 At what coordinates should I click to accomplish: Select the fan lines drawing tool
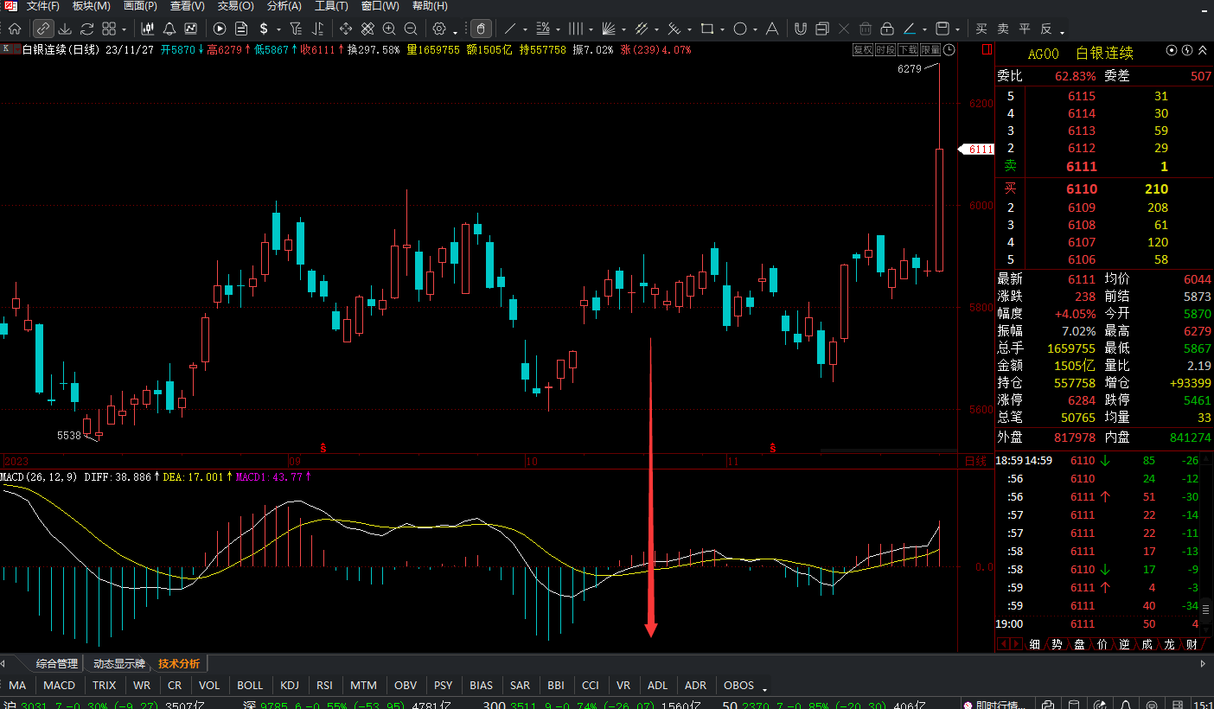610,29
